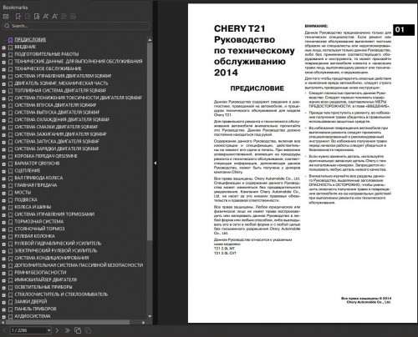
Task: Open СИСТЕМА УПРАВЛЕНИЯ ТОРМОЗАМИ bookmark
Action: pyautogui.click(x=54, y=214)
